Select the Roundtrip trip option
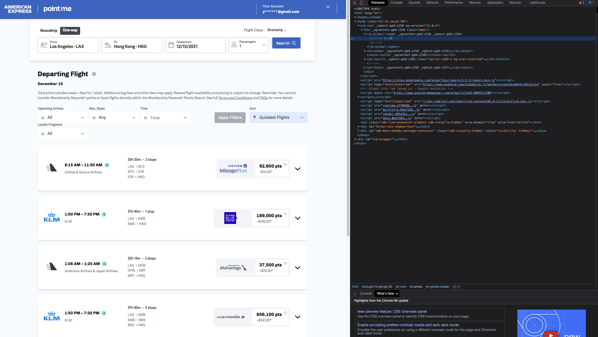Image resolution: width=598 pixels, height=337 pixels. pyautogui.click(x=49, y=31)
